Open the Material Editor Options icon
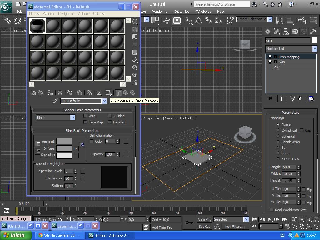320x240 pixels. point(135,67)
